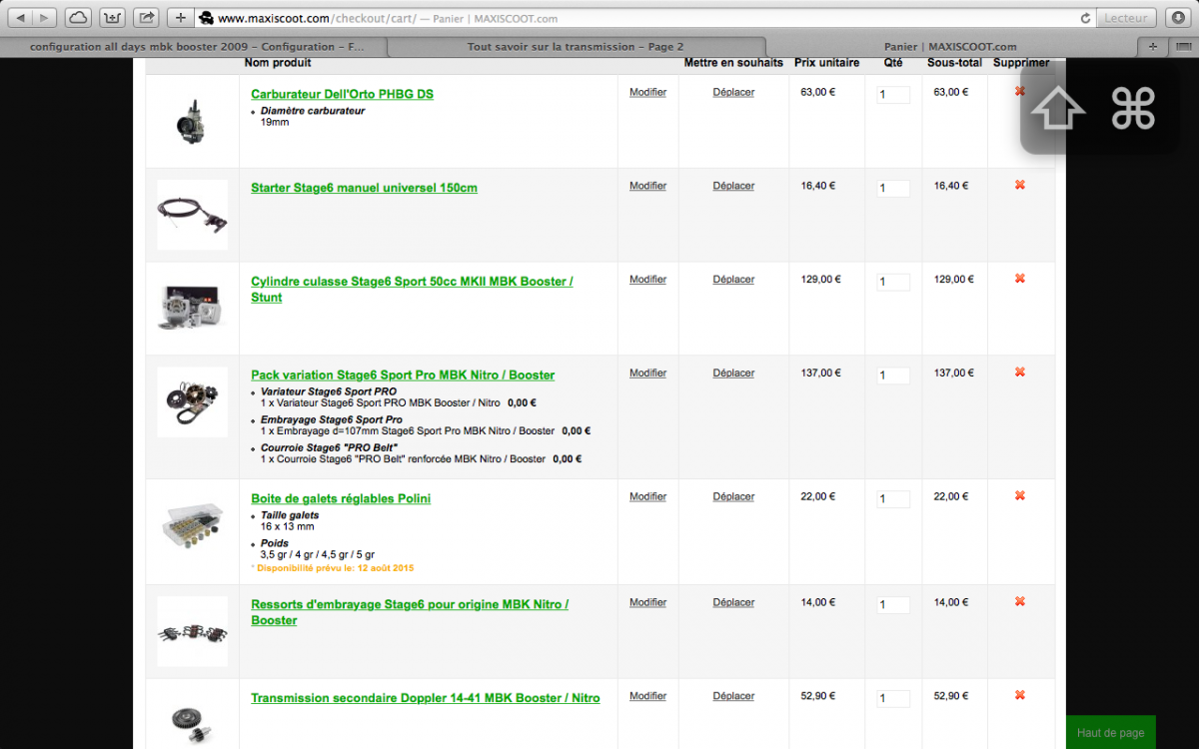
Task: Select the Panier | MAXISCOOT.com tab
Action: pyautogui.click(x=950, y=47)
